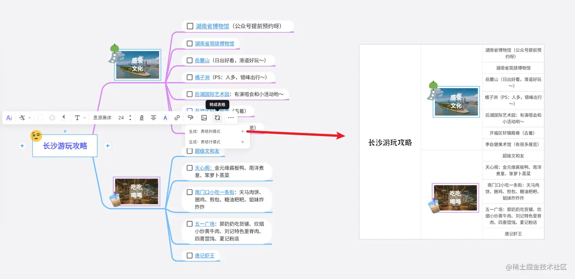Select the 感受文化 image node
575x279 pixels.
point(137,65)
